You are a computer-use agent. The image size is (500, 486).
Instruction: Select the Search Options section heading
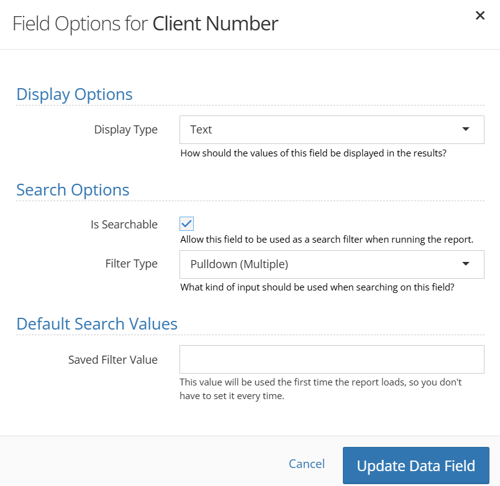pos(73,190)
